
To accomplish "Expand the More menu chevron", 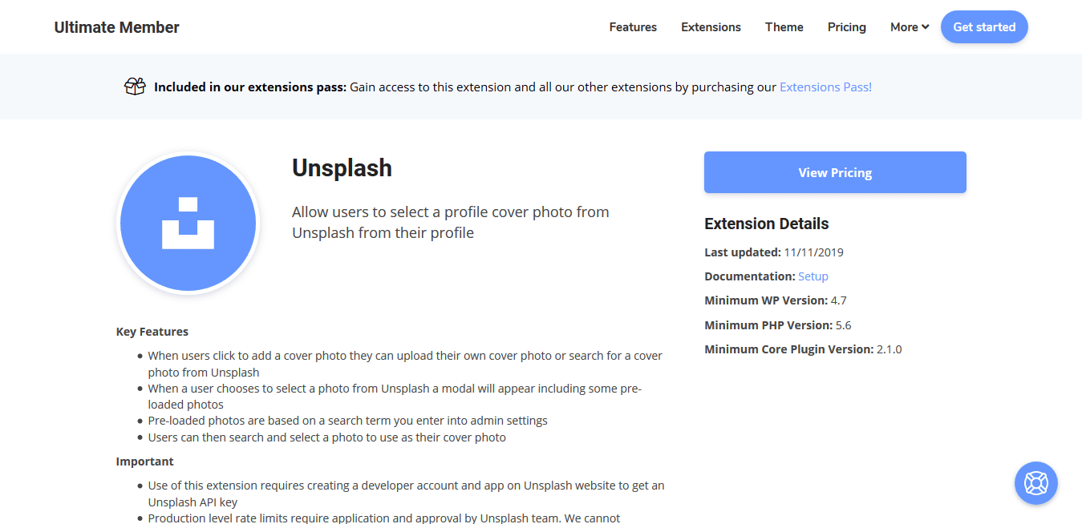I will point(925,27).
